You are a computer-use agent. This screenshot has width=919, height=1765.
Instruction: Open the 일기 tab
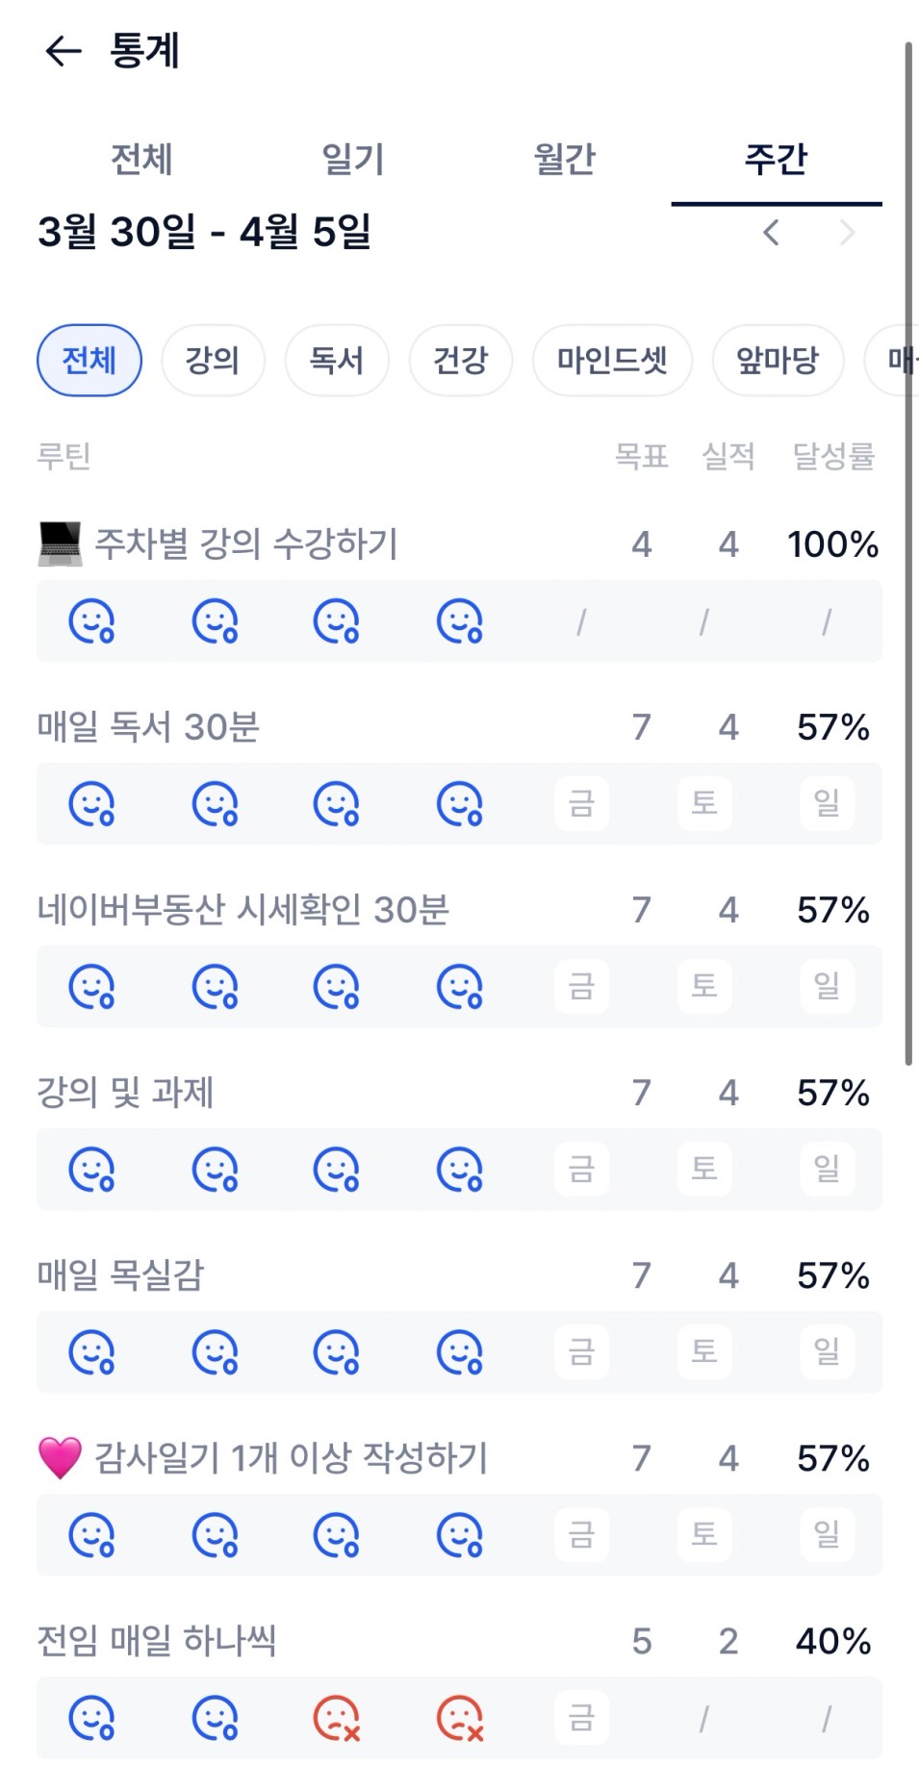click(x=353, y=160)
